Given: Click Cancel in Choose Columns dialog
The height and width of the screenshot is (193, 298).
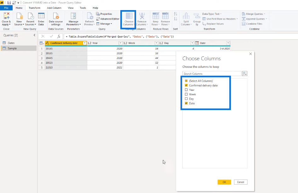Looking at the screenshot, I should 241,182.
